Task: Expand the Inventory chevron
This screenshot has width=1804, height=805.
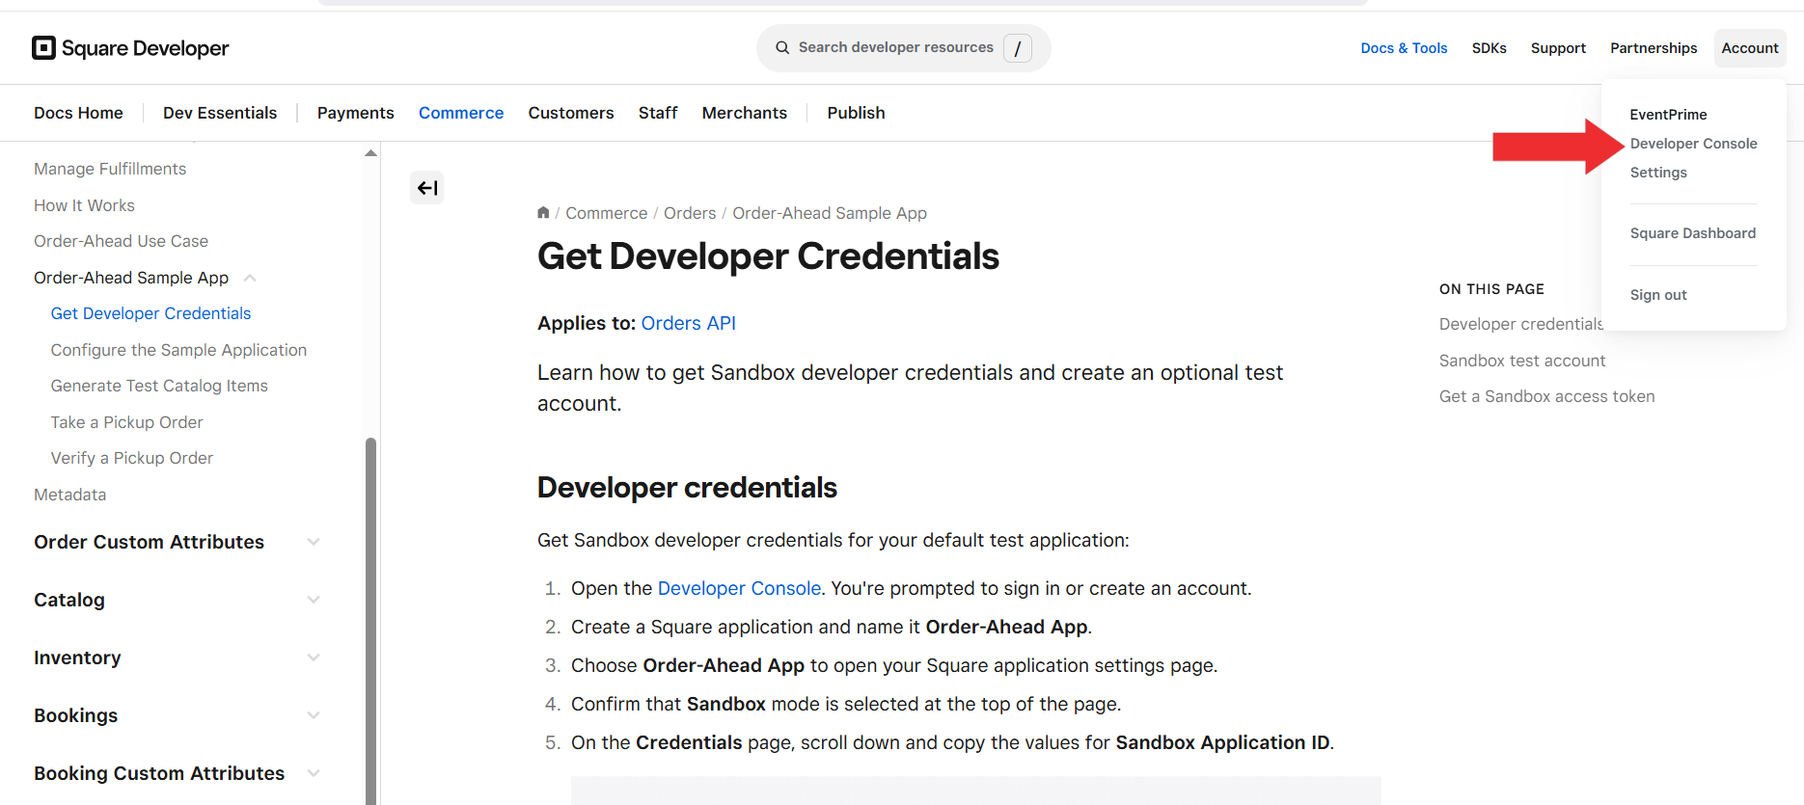Action: click(314, 657)
